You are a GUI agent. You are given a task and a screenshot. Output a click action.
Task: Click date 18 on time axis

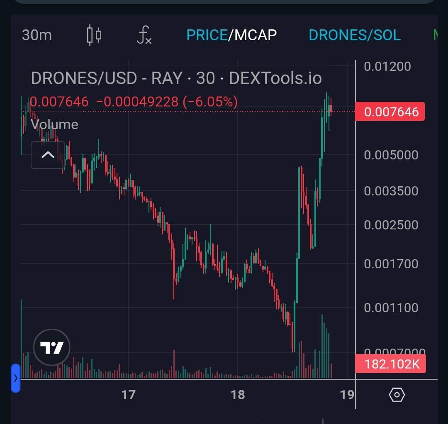(238, 395)
